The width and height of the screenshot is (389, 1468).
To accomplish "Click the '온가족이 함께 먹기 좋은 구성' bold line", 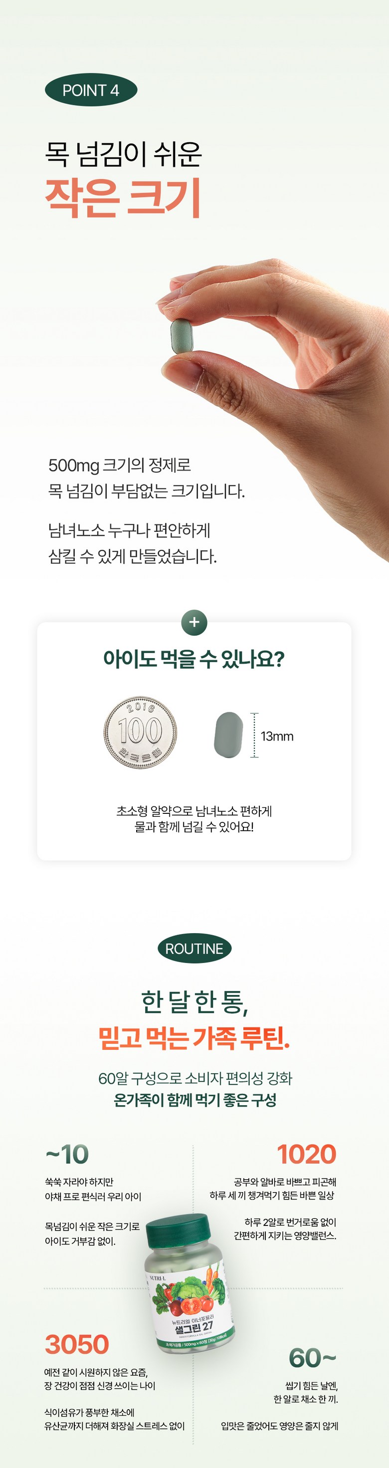I will [x=195, y=1100].
